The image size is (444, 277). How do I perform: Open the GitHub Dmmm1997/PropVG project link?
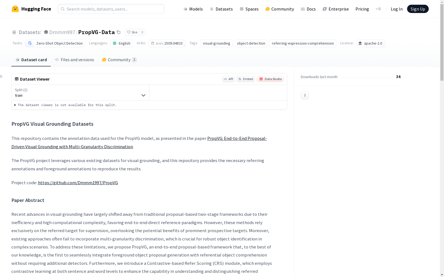(78, 183)
